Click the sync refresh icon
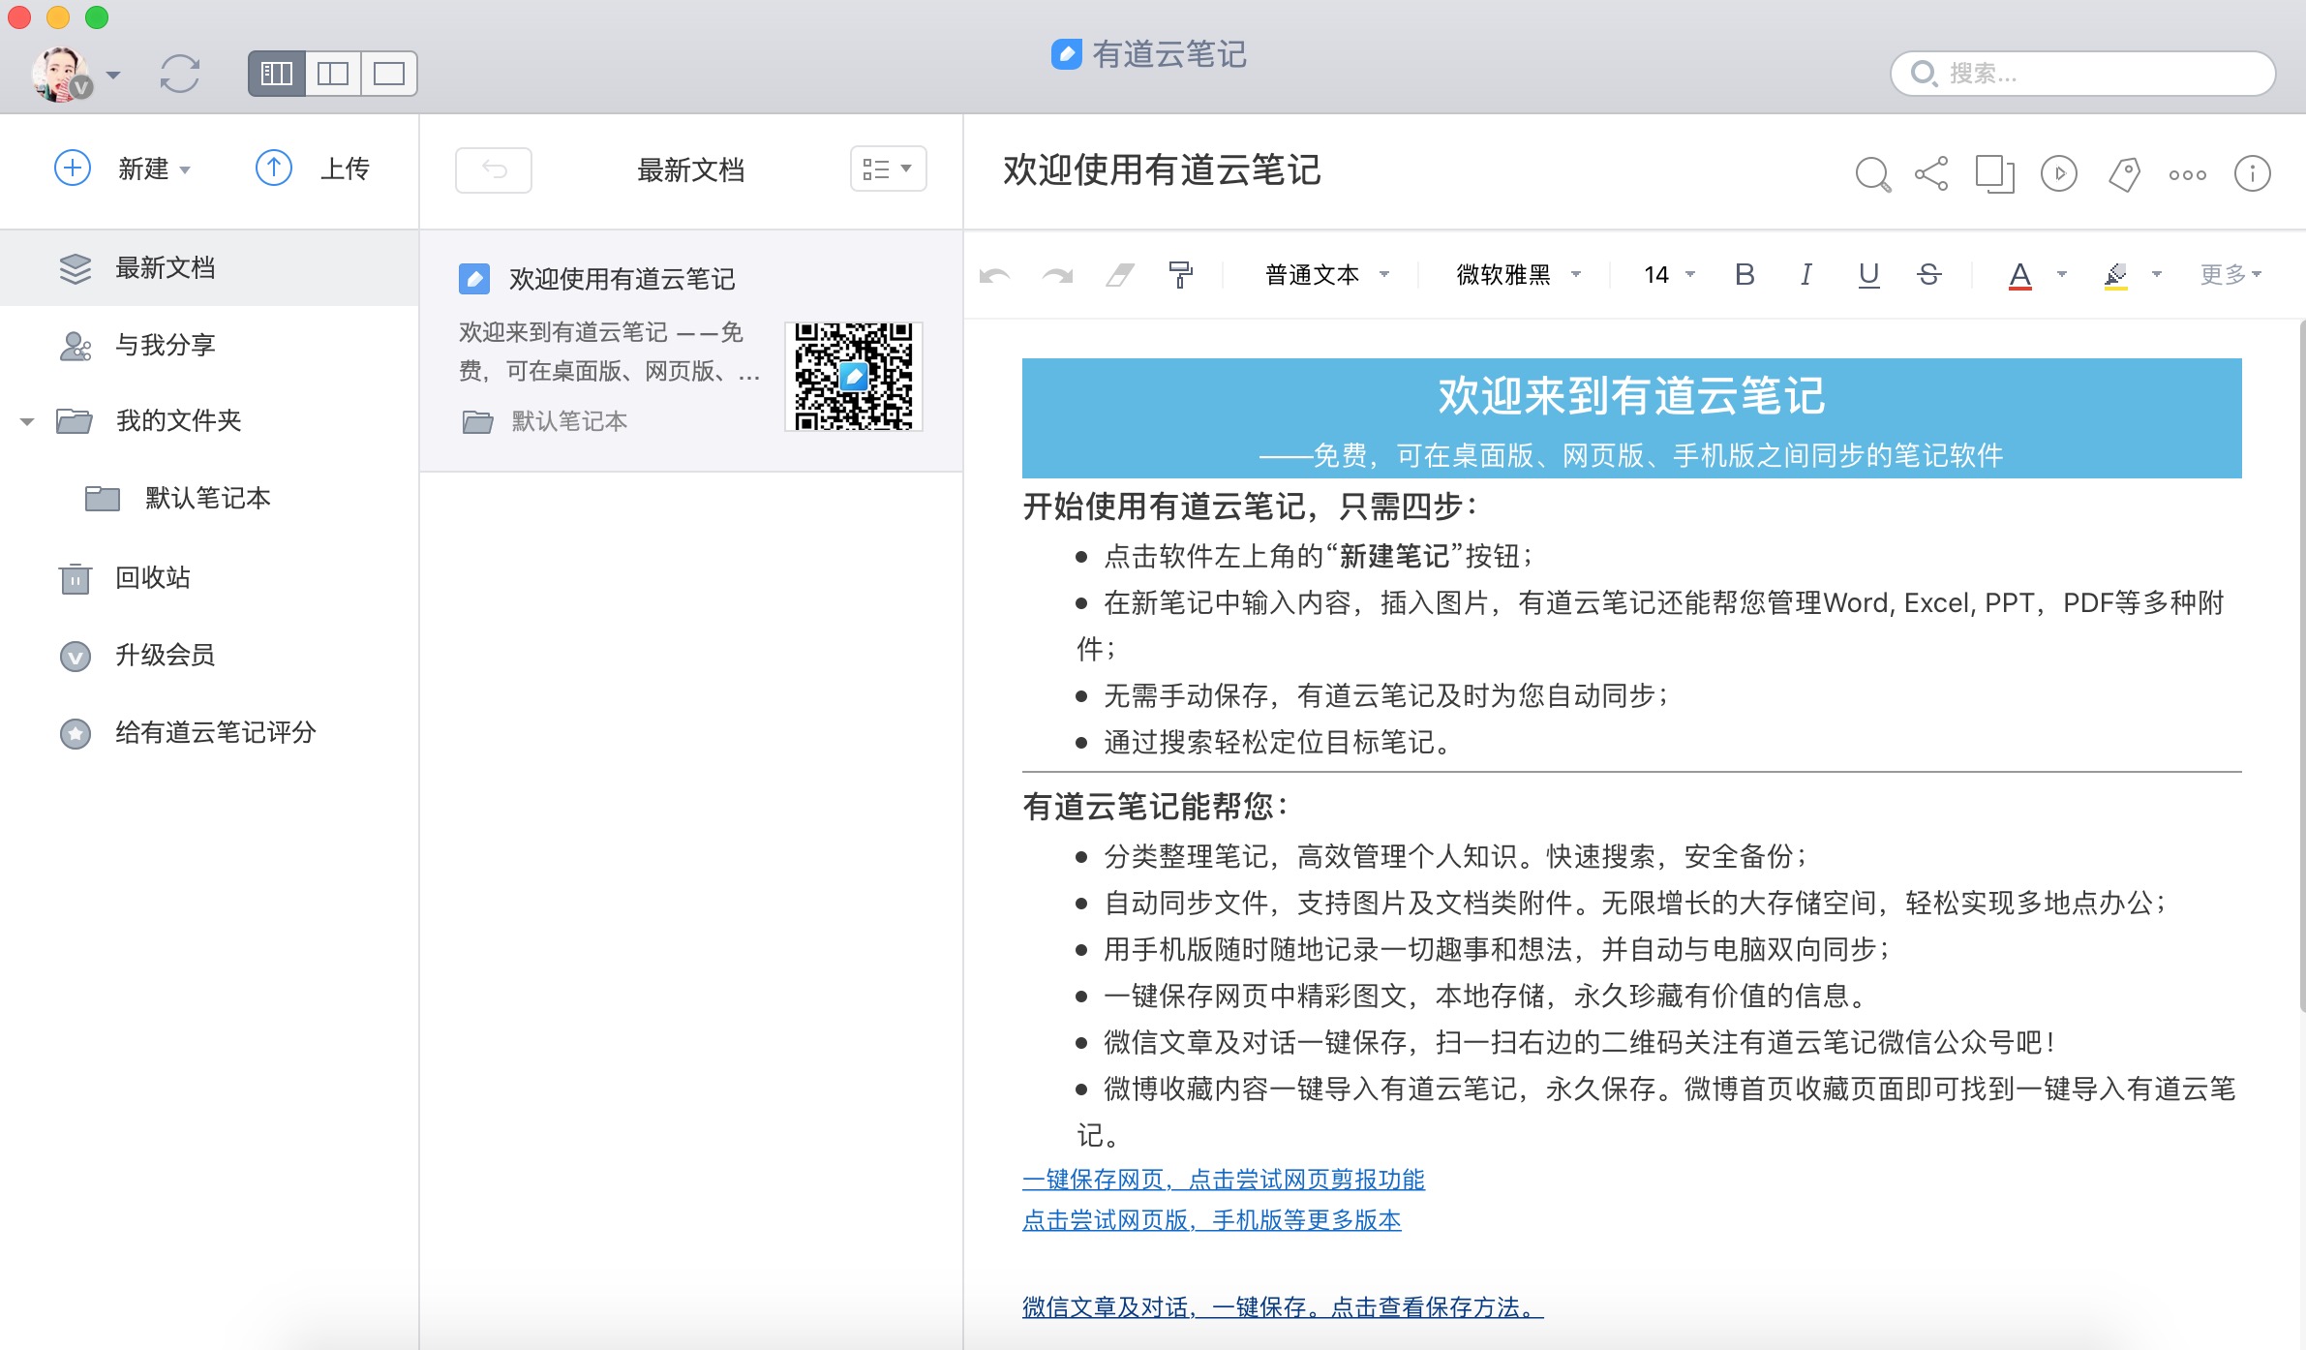 179,73
